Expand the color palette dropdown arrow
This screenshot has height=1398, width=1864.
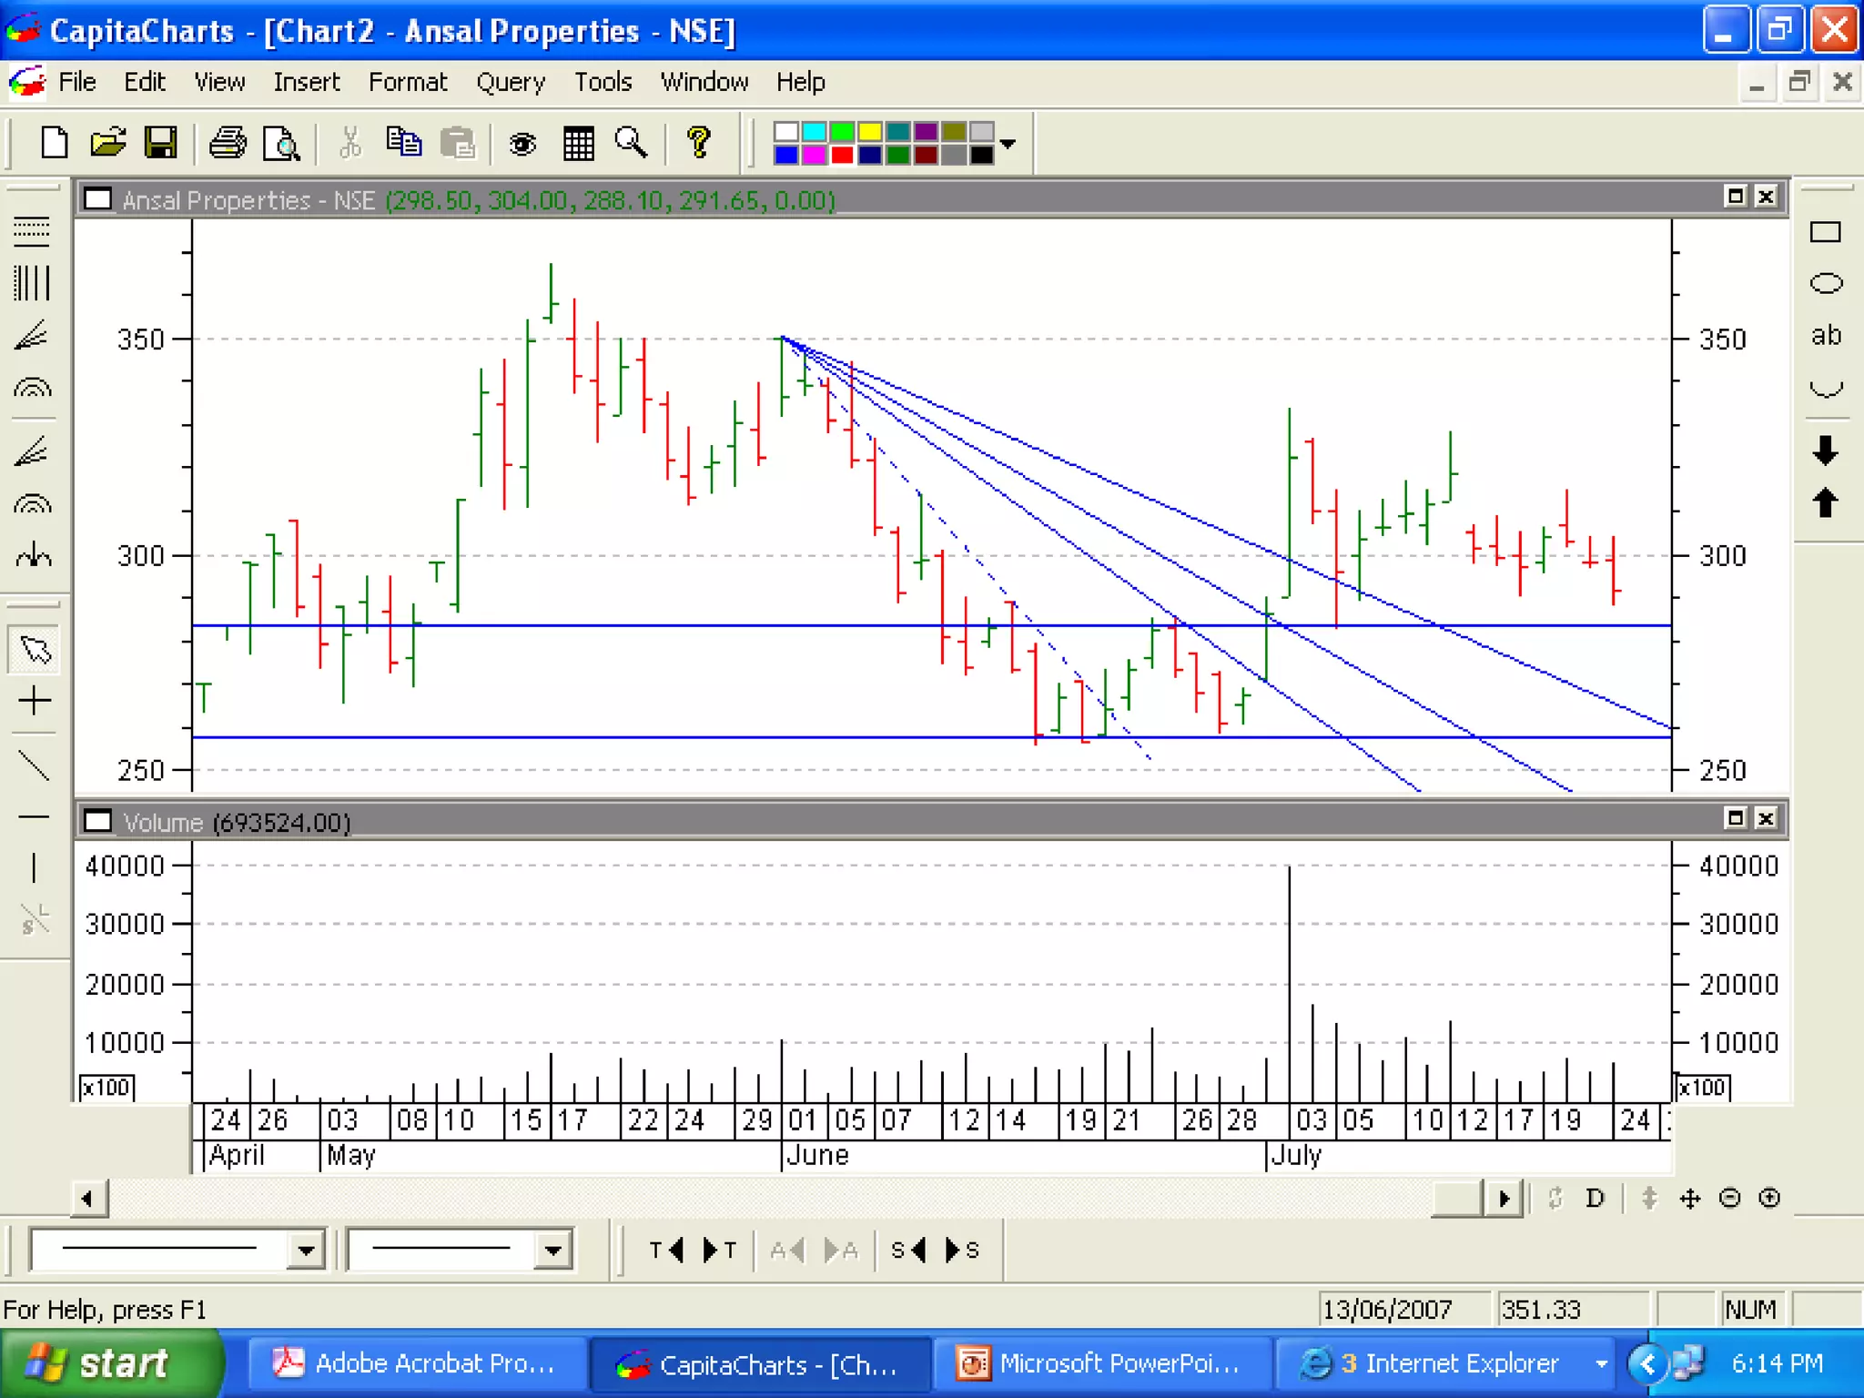pyautogui.click(x=1008, y=144)
